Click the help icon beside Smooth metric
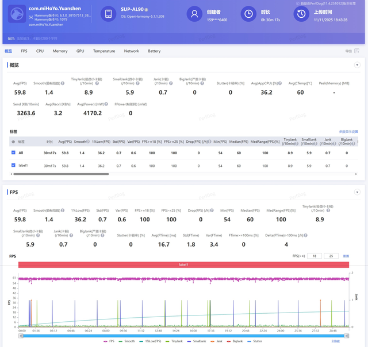The width and height of the screenshot is (368, 347). [63, 83]
